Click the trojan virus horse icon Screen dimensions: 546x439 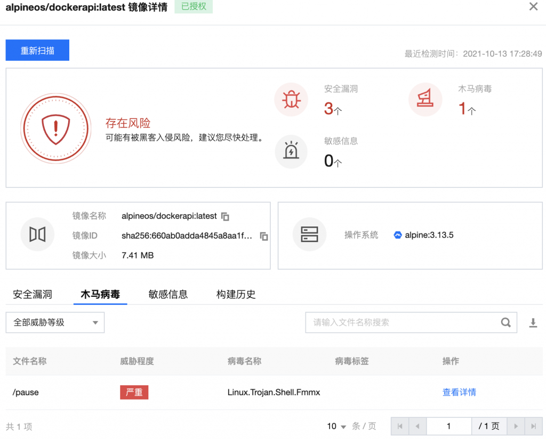pos(425,100)
